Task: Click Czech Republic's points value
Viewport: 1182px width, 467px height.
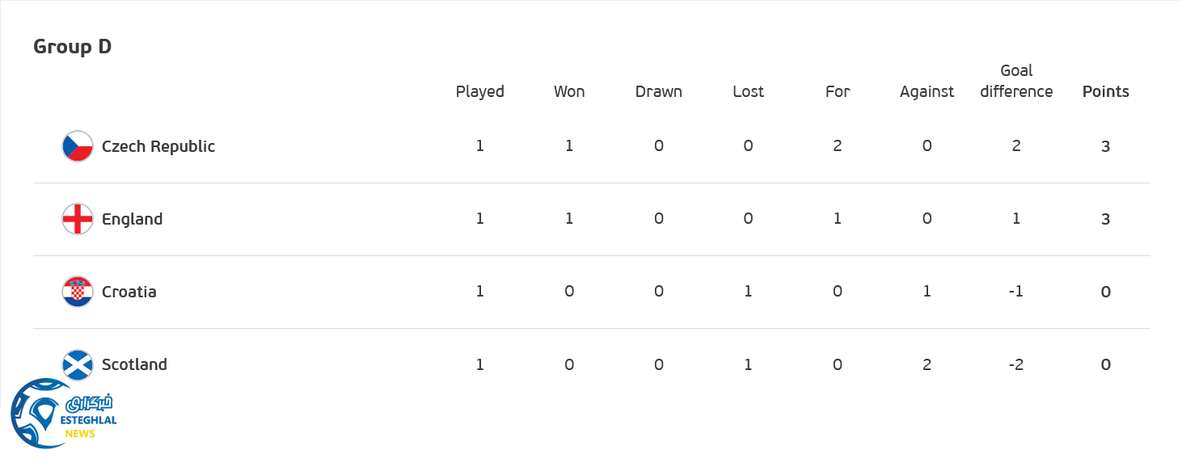Action: [1105, 146]
